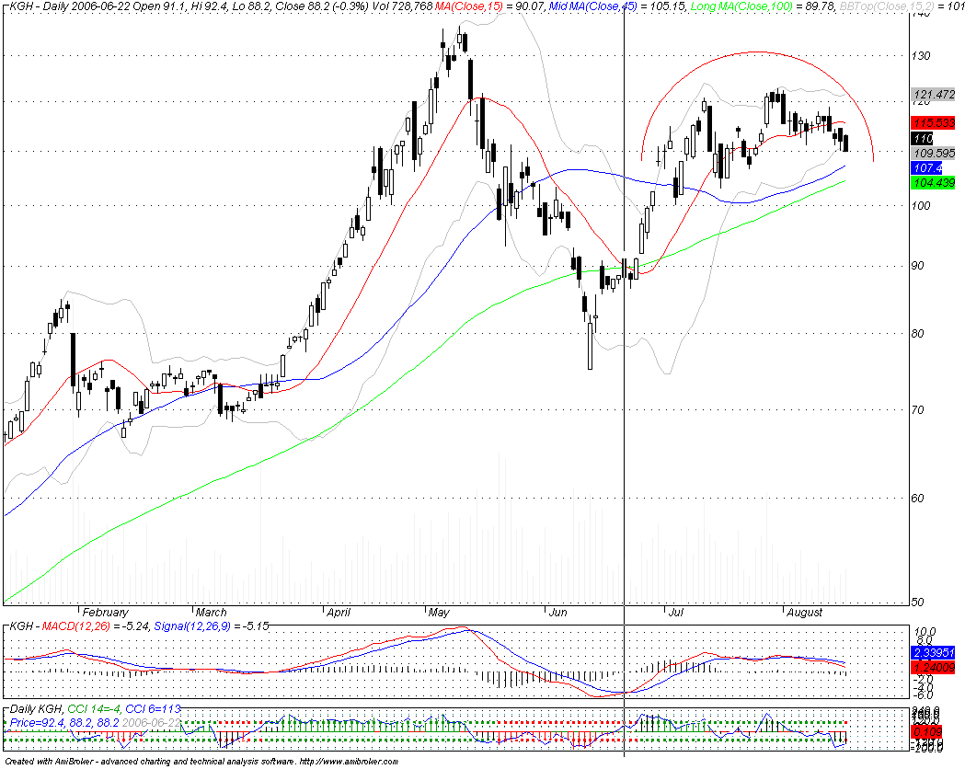Click the Signal(12,26,9) indicator label
This screenshot has width=965, height=769.
coord(192,626)
